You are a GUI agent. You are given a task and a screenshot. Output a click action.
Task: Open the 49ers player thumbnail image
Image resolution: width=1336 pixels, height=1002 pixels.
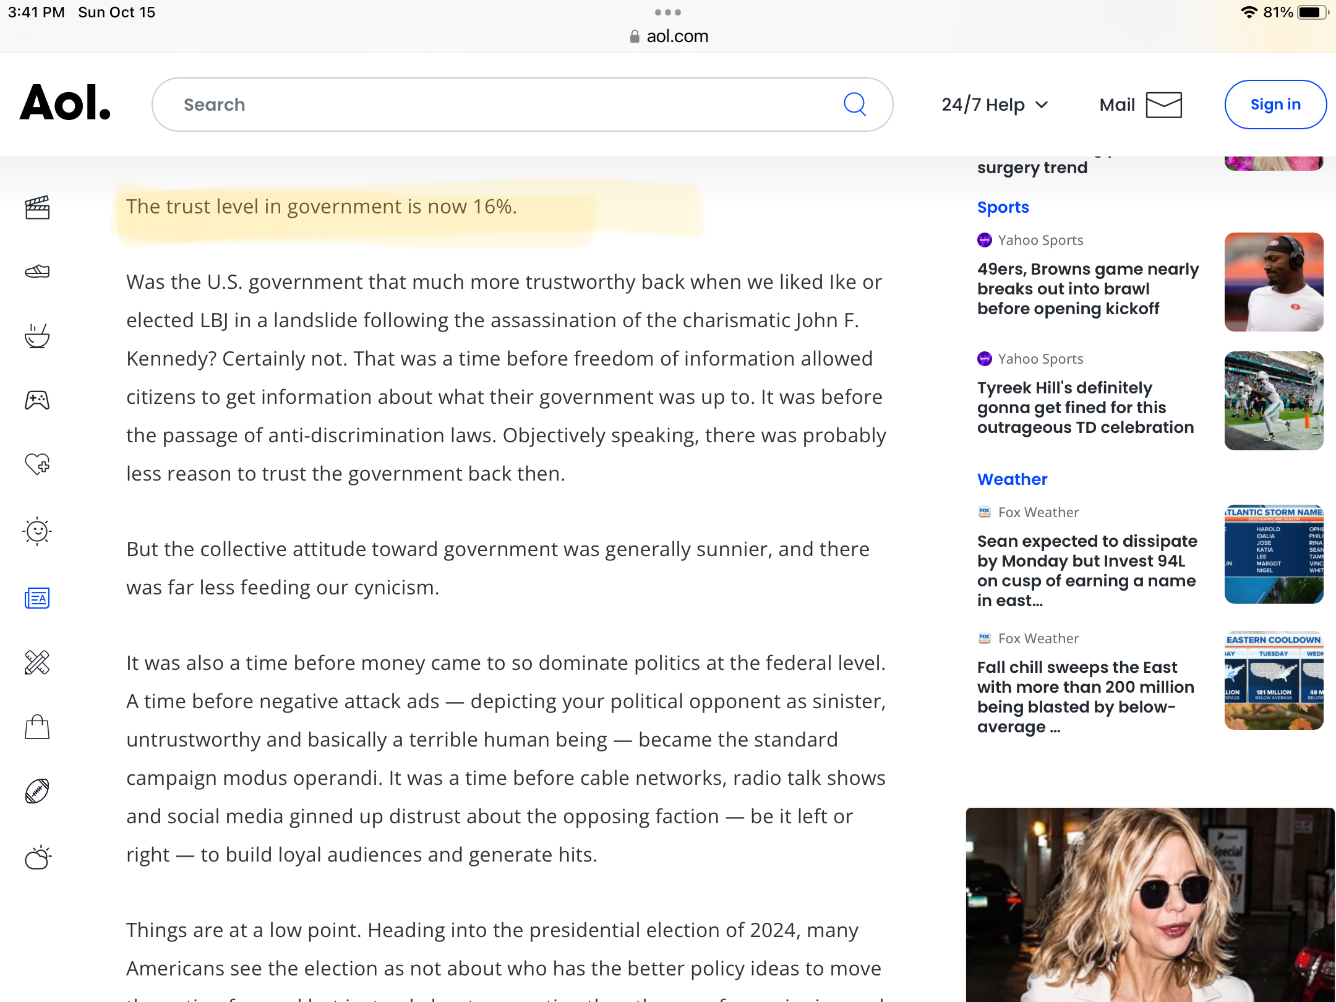click(1274, 282)
